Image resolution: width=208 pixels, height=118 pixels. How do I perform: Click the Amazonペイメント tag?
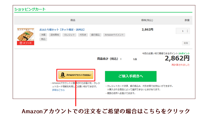click(114, 35)
